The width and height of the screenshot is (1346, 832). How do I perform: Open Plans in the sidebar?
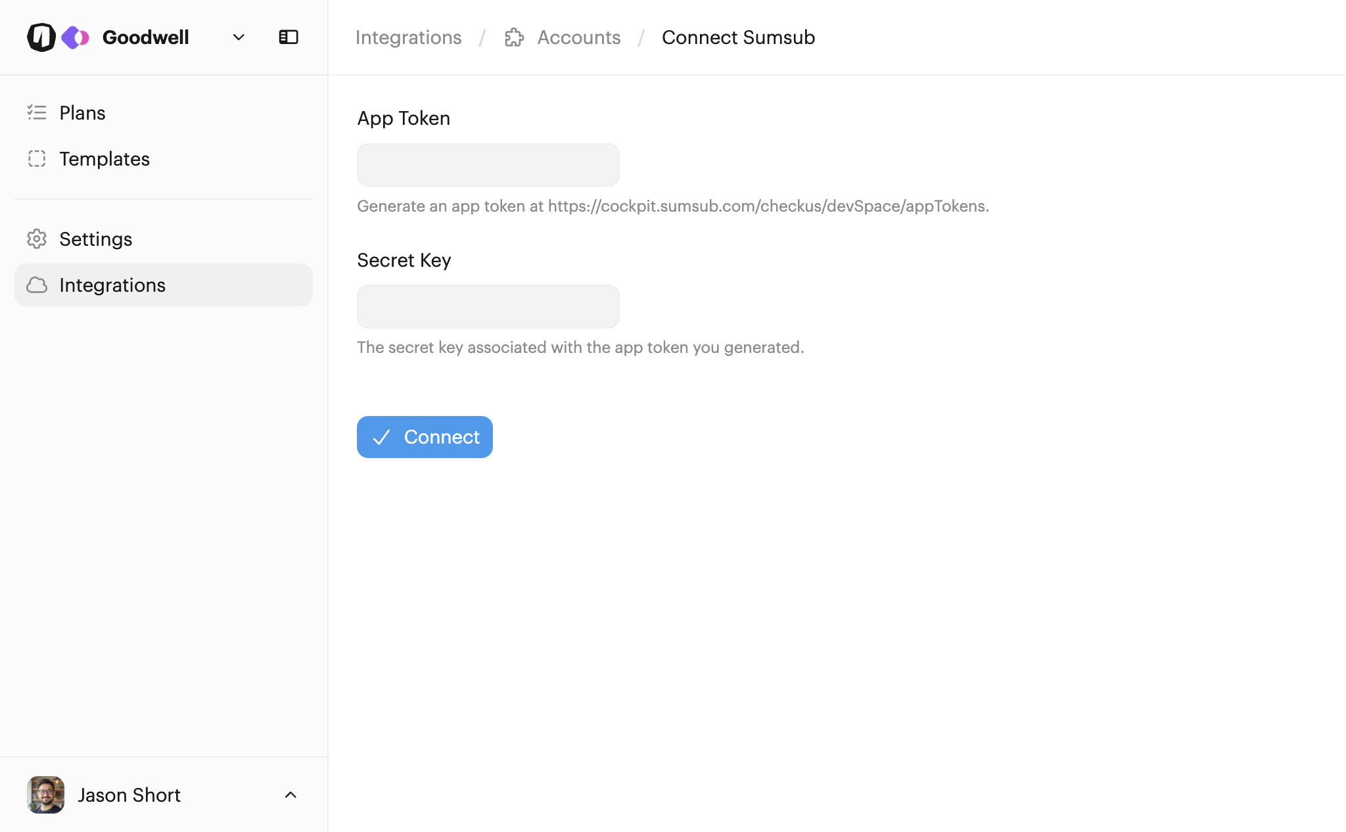pyautogui.click(x=82, y=113)
